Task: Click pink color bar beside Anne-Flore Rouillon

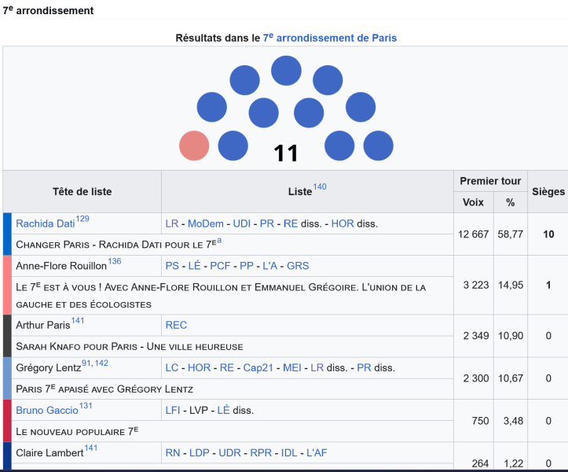Action: click(7, 285)
